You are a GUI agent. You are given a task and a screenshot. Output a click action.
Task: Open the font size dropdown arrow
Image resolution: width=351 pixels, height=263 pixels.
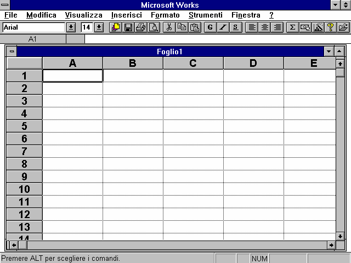click(x=99, y=27)
